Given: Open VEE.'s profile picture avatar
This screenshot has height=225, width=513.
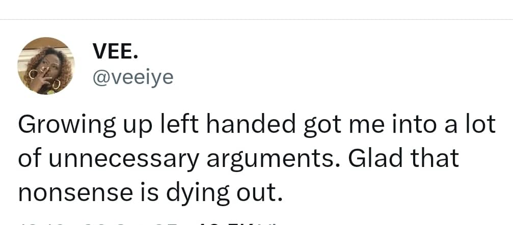Looking at the screenshot, I should point(46,66).
